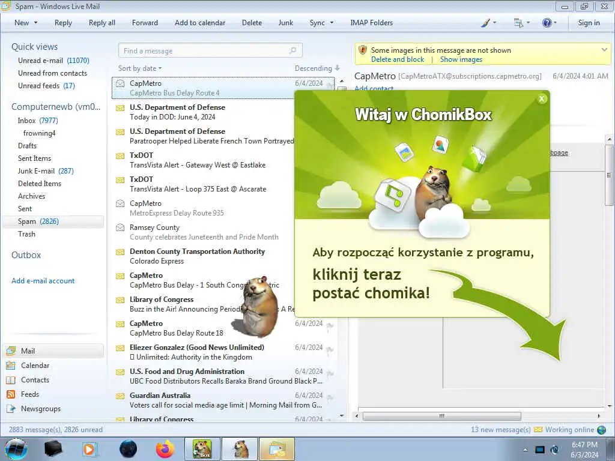This screenshot has width=615, height=461.
Task: Delete the selected message
Action: [252, 23]
